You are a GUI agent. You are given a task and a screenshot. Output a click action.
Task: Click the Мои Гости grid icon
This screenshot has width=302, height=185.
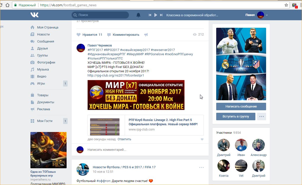point(32,121)
